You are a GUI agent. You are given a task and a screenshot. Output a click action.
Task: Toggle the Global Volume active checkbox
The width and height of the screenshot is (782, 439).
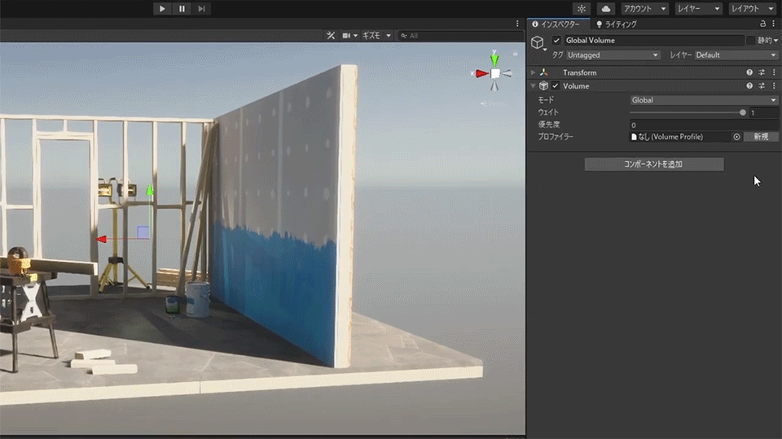556,41
